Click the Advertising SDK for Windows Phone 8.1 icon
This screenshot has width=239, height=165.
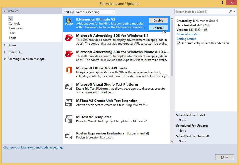point(69,54)
